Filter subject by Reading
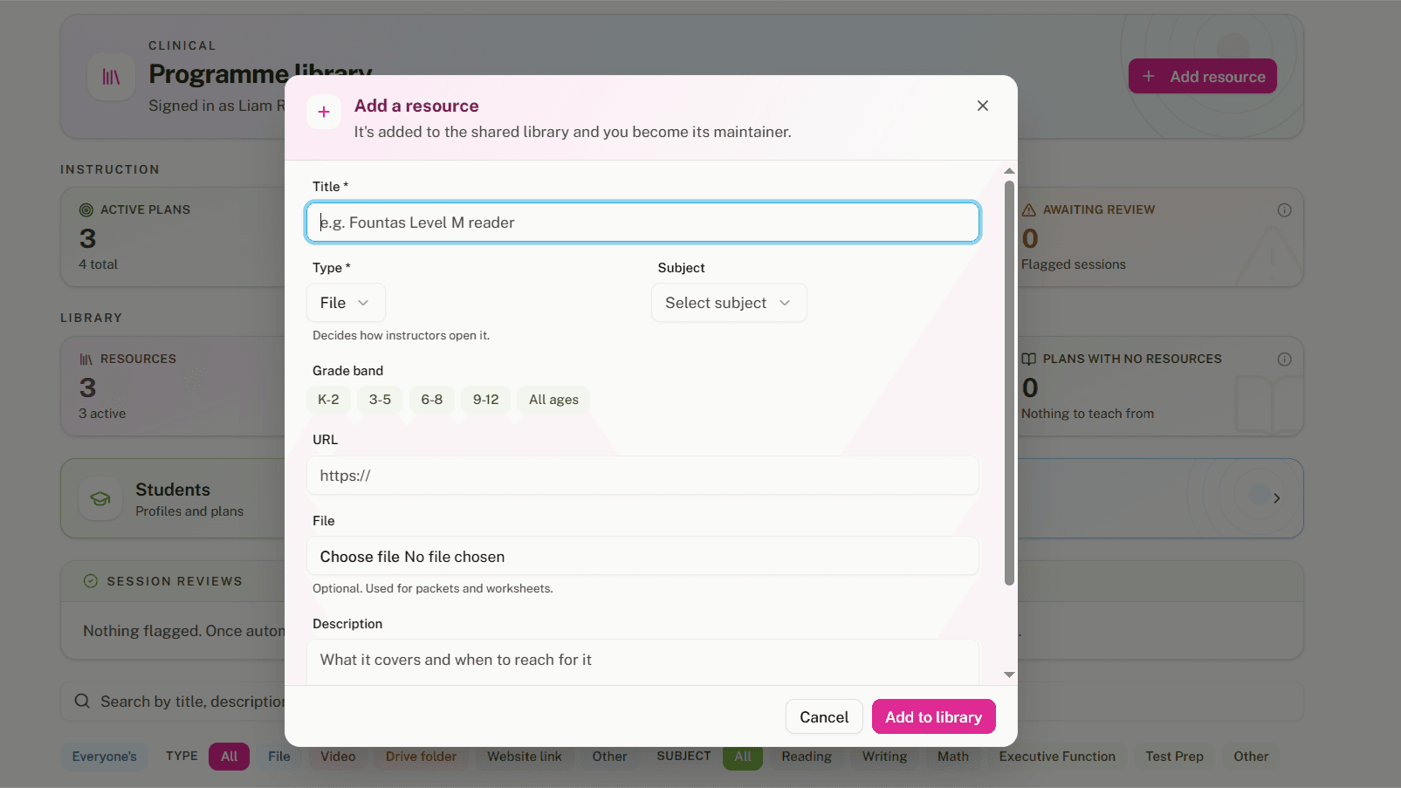 click(x=807, y=757)
